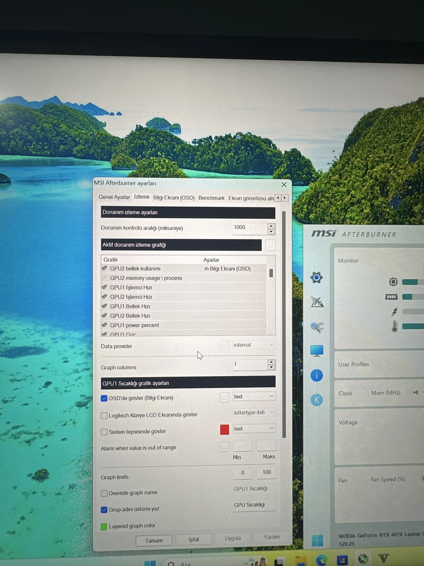The height and width of the screenshot is (566, 424).
Task: Click the graph list vertical scrollbar thumb
Action: pos(271,273)
